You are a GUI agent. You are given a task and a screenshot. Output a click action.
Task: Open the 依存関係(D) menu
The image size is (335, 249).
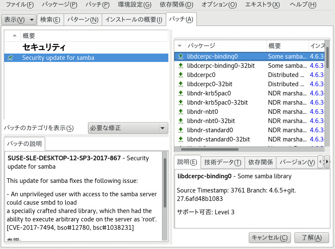click(176, 5)
